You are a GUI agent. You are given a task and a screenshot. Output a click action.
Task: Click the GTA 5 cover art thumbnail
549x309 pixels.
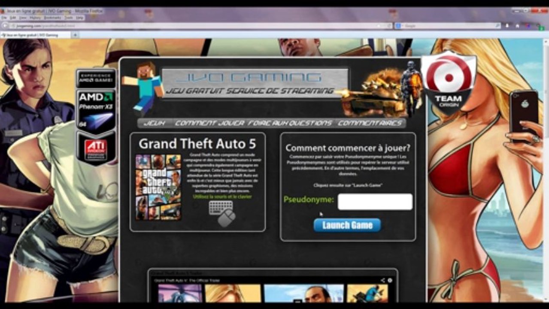click(158, 187)
